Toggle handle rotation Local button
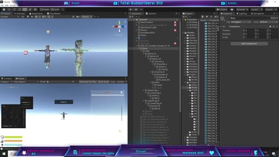 (x=55, y=10)
